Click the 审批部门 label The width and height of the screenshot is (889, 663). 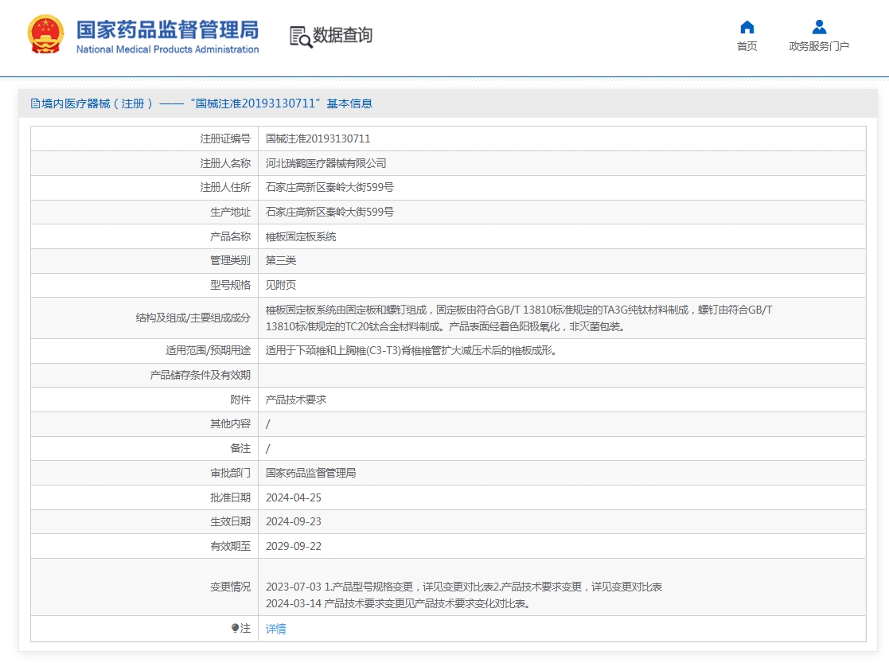(x=230, y=473)
